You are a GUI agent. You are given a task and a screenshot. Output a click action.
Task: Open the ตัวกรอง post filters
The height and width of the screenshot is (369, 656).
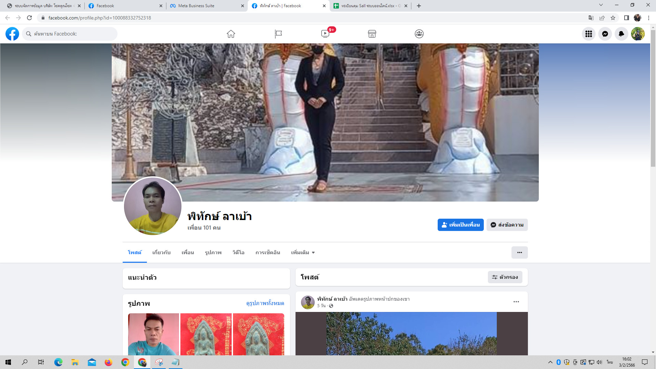(505, 277)
